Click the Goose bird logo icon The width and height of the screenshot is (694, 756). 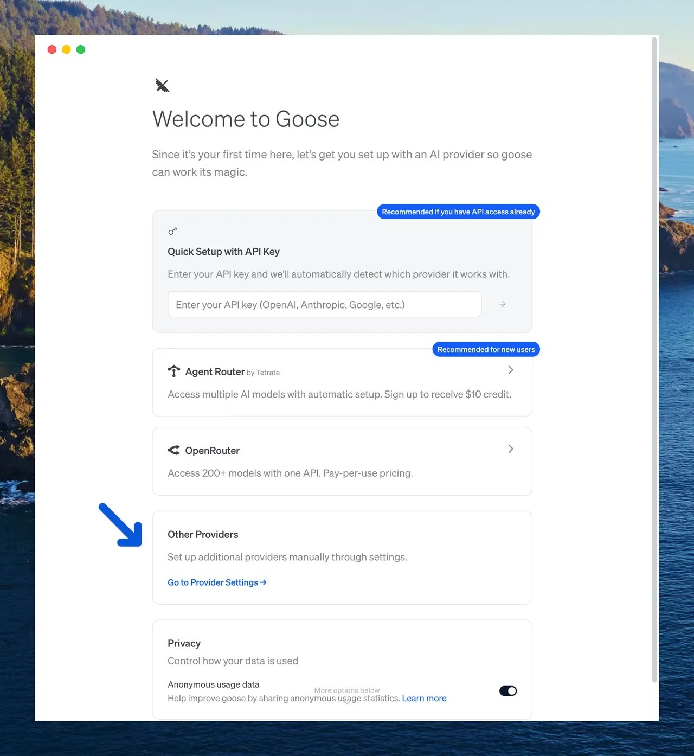coord(162,85)
